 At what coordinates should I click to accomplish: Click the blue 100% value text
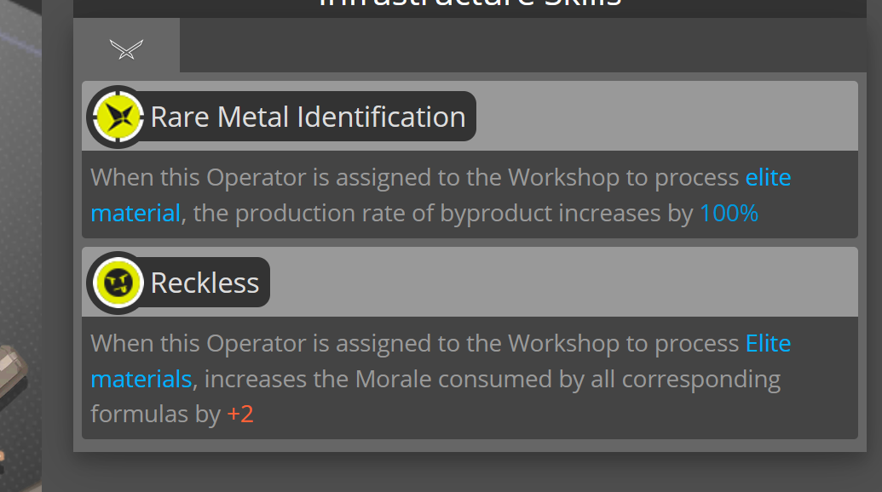[729, 214]
